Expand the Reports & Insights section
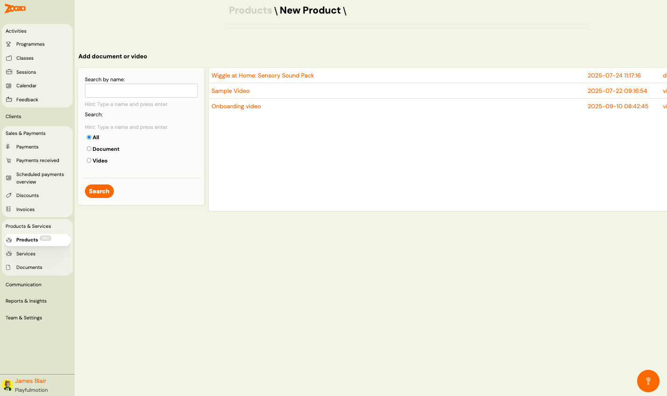667x396 pixels. coord(26,301)
